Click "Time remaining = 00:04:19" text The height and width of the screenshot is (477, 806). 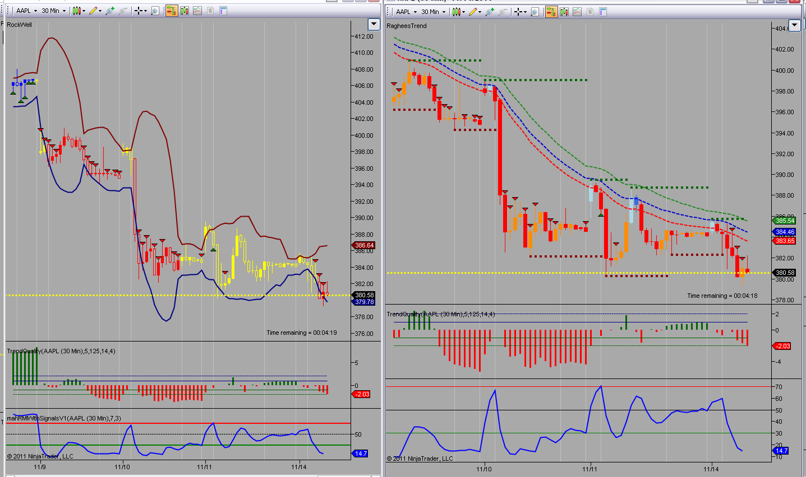[302, 333]
